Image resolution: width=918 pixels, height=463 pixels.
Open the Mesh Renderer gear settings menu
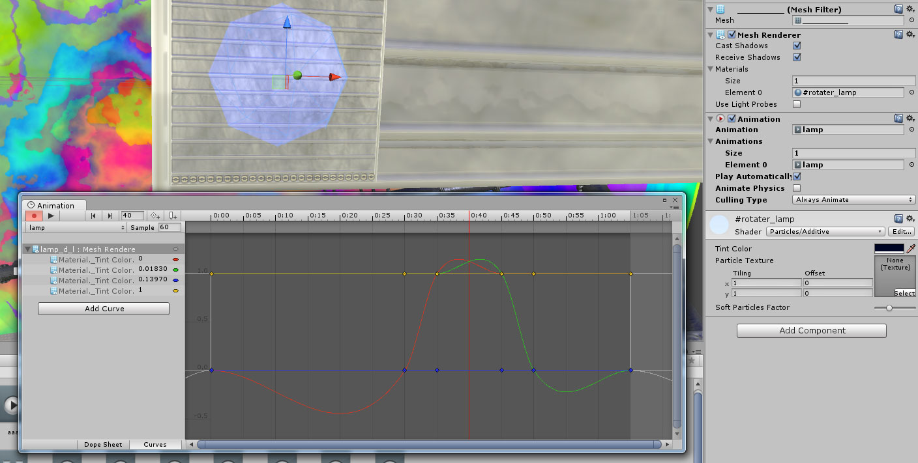coord(910,35)
